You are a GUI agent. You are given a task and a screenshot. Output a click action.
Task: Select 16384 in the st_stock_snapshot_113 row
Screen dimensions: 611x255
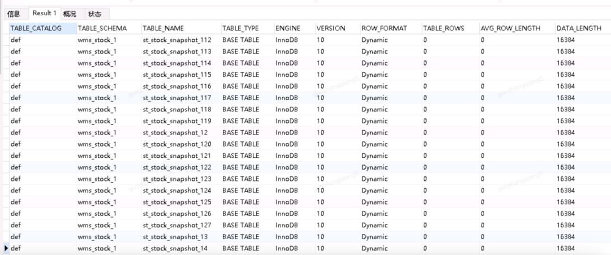pos(583,51)
